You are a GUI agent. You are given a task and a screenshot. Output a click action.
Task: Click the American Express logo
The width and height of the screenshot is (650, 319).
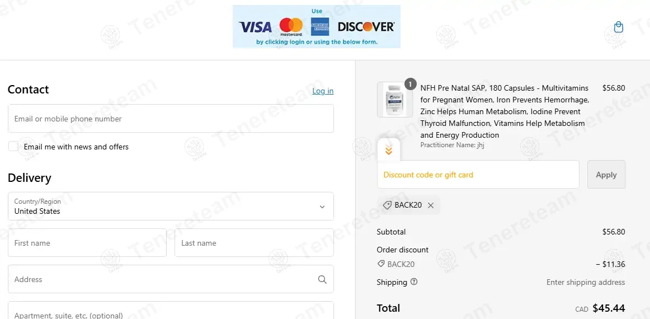[319, 26]
